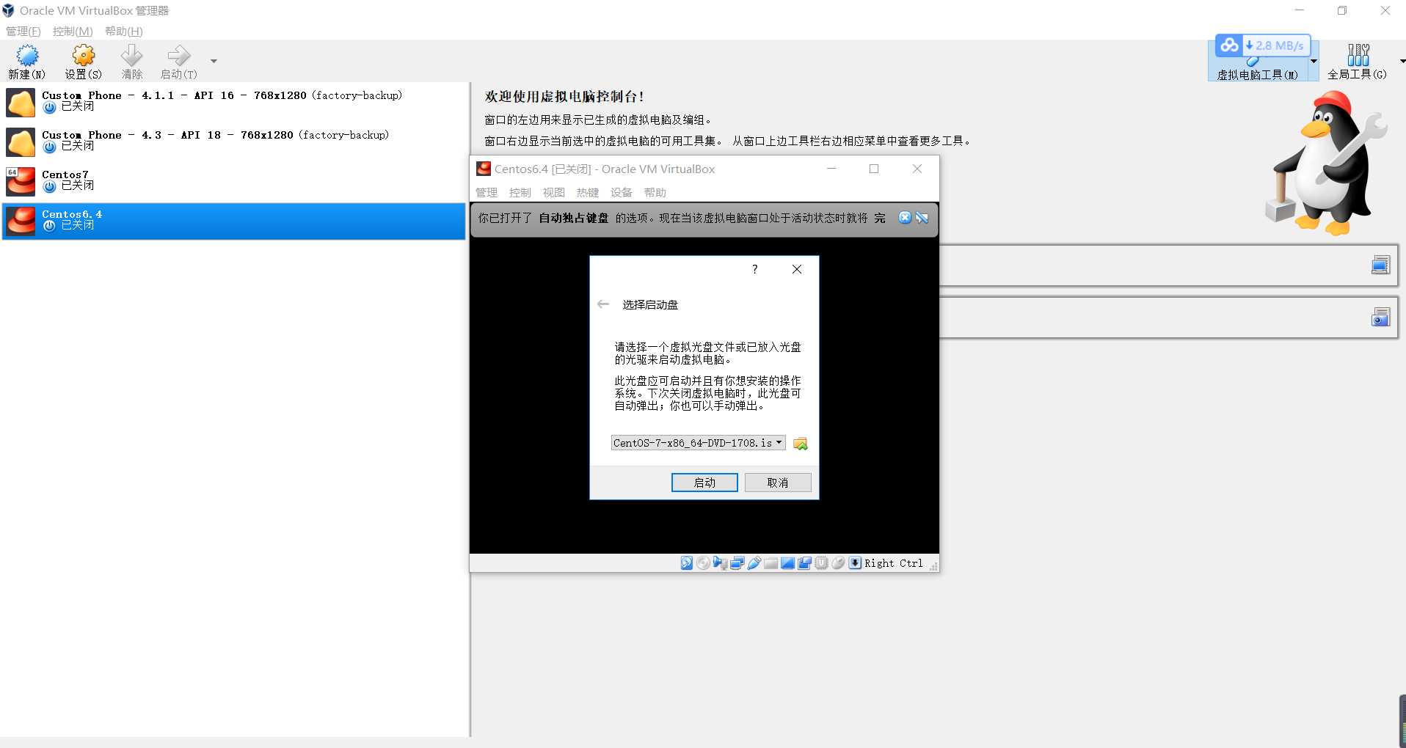1406x748 pixels.
Task: Click the hard disk status bar icon
Action: 687,563
